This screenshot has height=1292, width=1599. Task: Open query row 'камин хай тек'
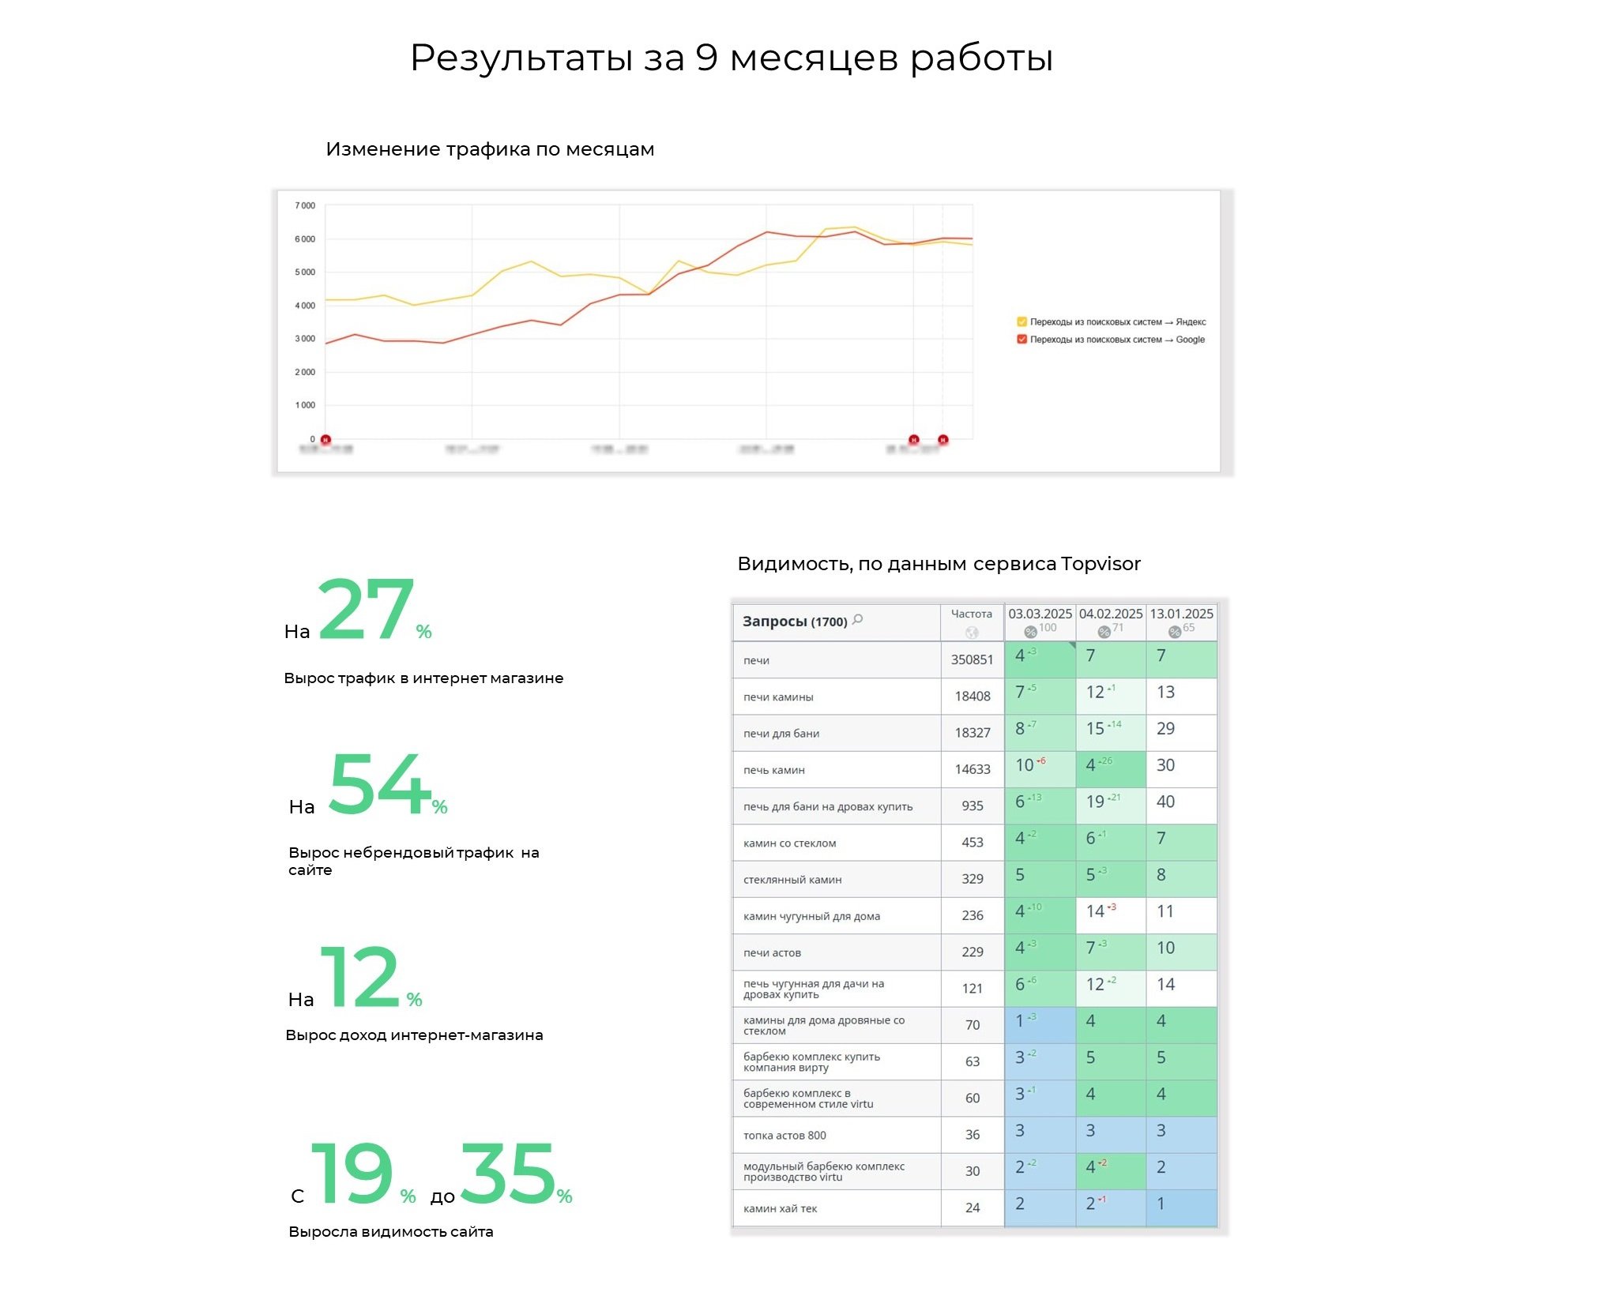[x=780, y=1209]
